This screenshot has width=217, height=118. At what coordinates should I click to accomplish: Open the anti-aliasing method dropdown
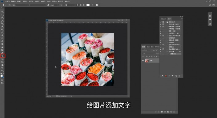point(69,5)
